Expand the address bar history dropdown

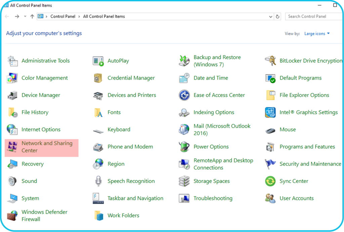point(270,17)
